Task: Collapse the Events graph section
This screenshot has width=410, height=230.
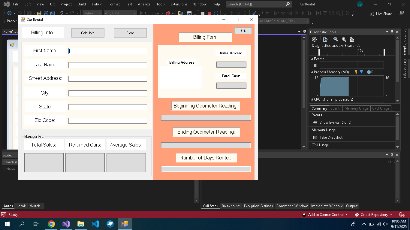Action: [312, 59]
